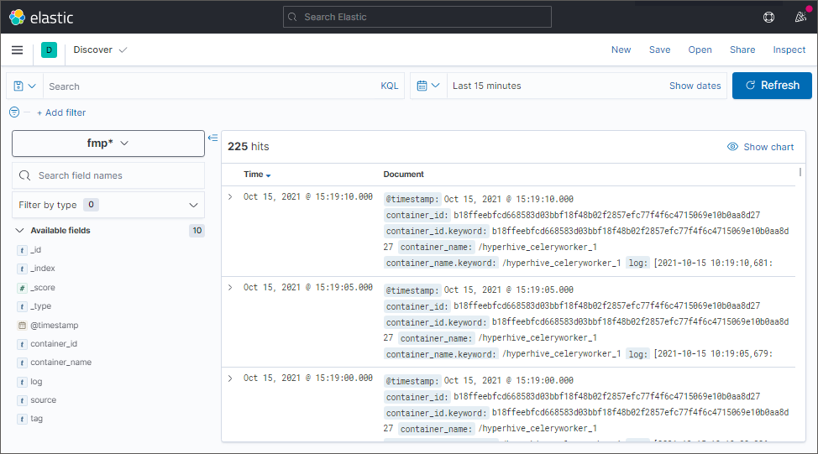The height and width of the screenshot is (454, 818).
Task: Expand the Filter by type dropdown
Action: click(108, 205)
